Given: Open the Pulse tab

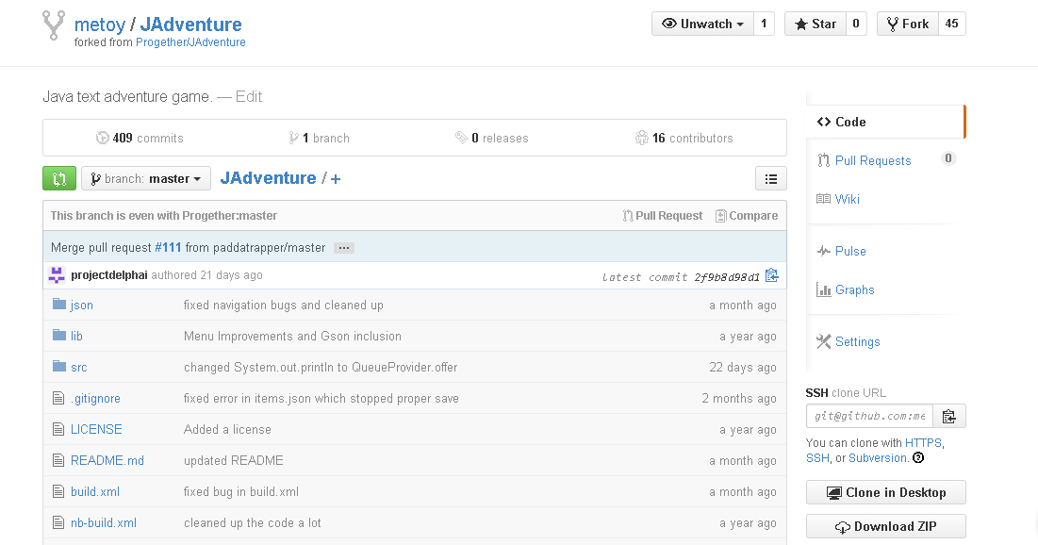Looking at the screenshot, I should (850, 251).
